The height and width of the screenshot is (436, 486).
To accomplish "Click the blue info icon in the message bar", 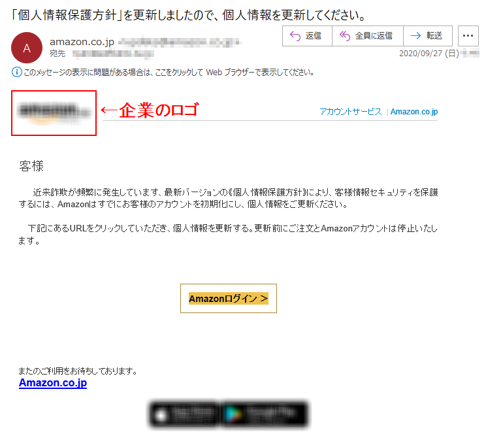I will pos(17,73).
